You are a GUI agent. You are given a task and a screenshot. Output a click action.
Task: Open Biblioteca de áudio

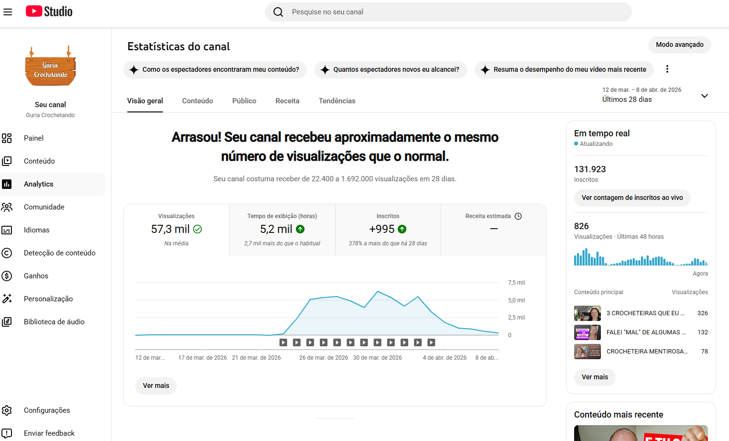click(54, 322)
